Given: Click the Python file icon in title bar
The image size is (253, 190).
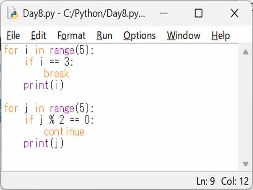Looking at the screenshot, I should click(12, 13).
